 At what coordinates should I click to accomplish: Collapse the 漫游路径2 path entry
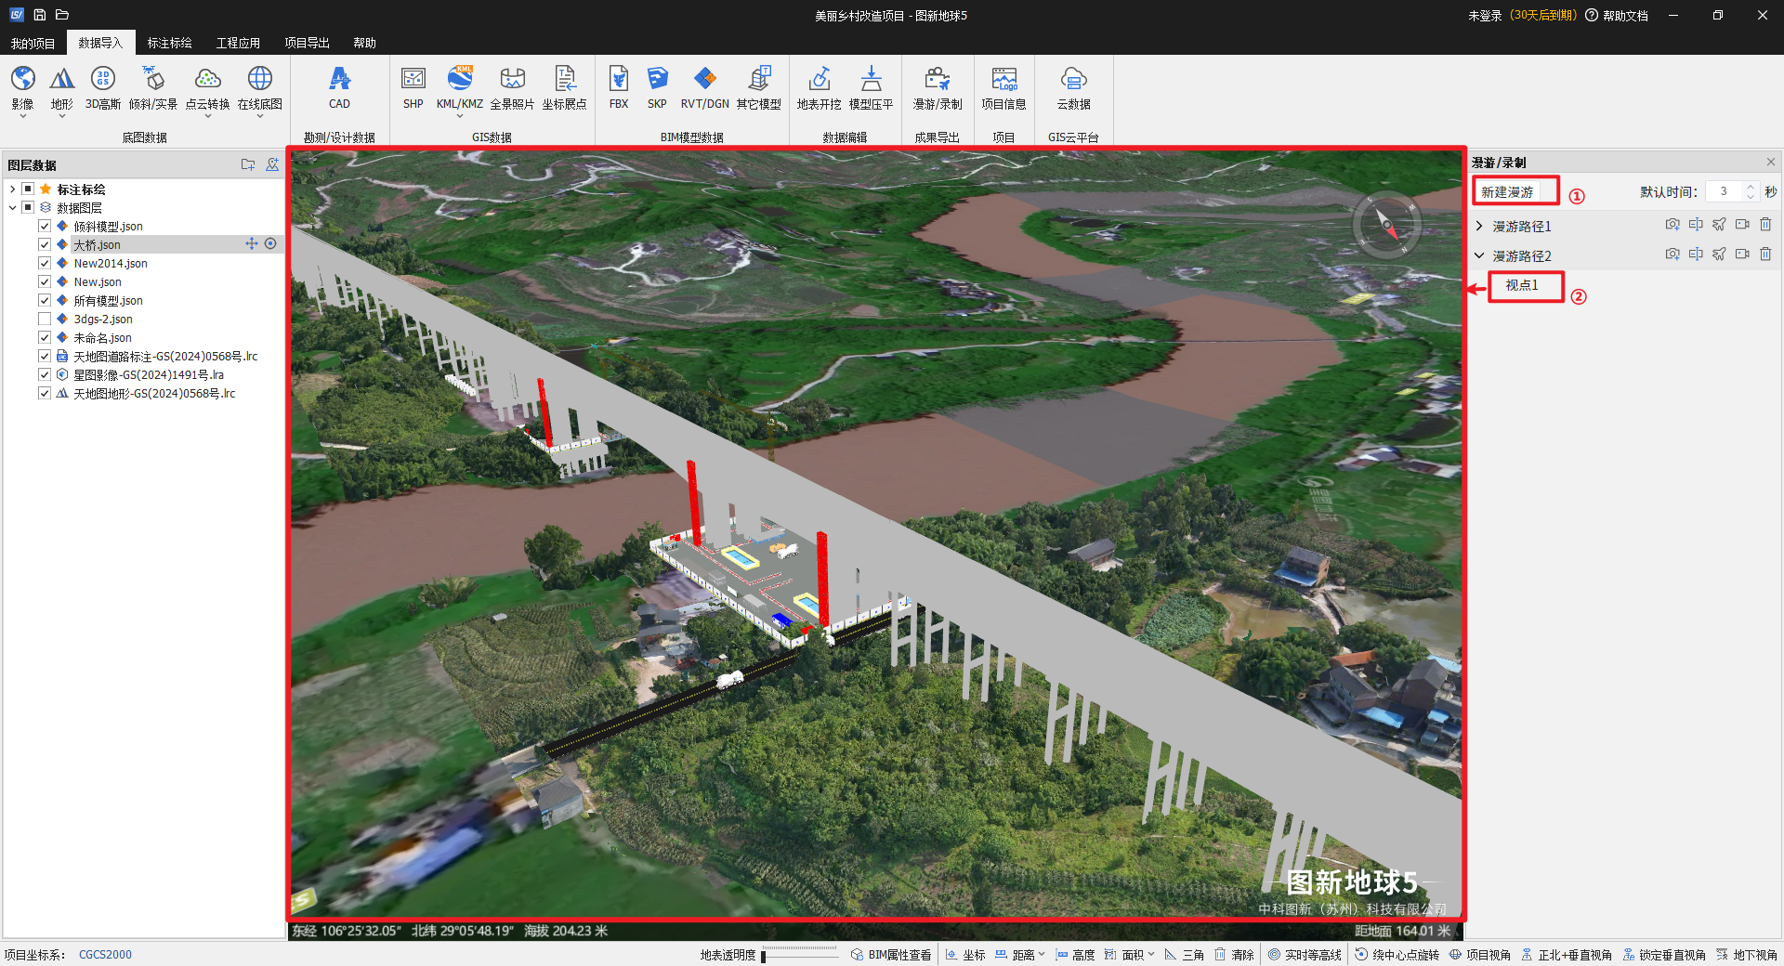(1479, 255)
